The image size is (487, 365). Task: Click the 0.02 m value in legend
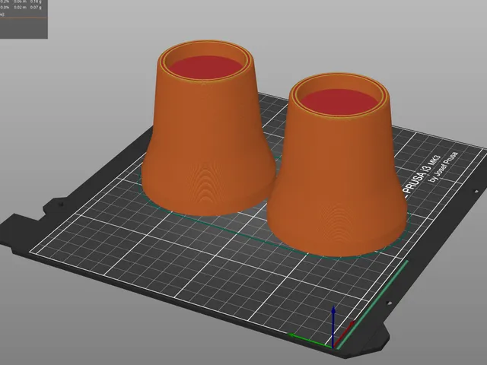click(20, 7)
